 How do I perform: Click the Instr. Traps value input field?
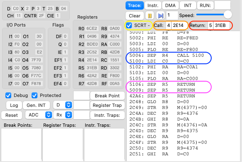point(81,115)
